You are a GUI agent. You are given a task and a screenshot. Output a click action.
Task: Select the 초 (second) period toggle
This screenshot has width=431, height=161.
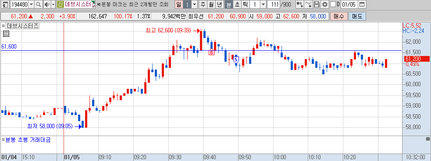pyautogui.click(x=237, y=4)
